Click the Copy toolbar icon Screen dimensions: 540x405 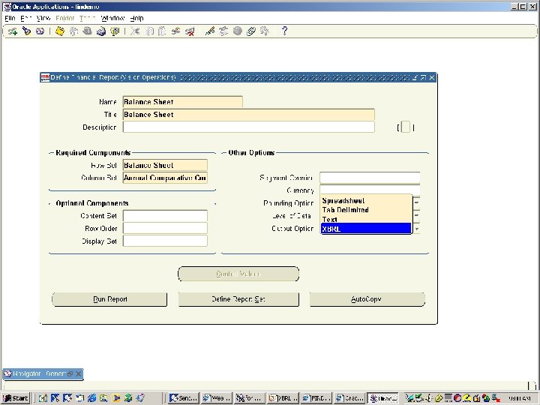148,31
